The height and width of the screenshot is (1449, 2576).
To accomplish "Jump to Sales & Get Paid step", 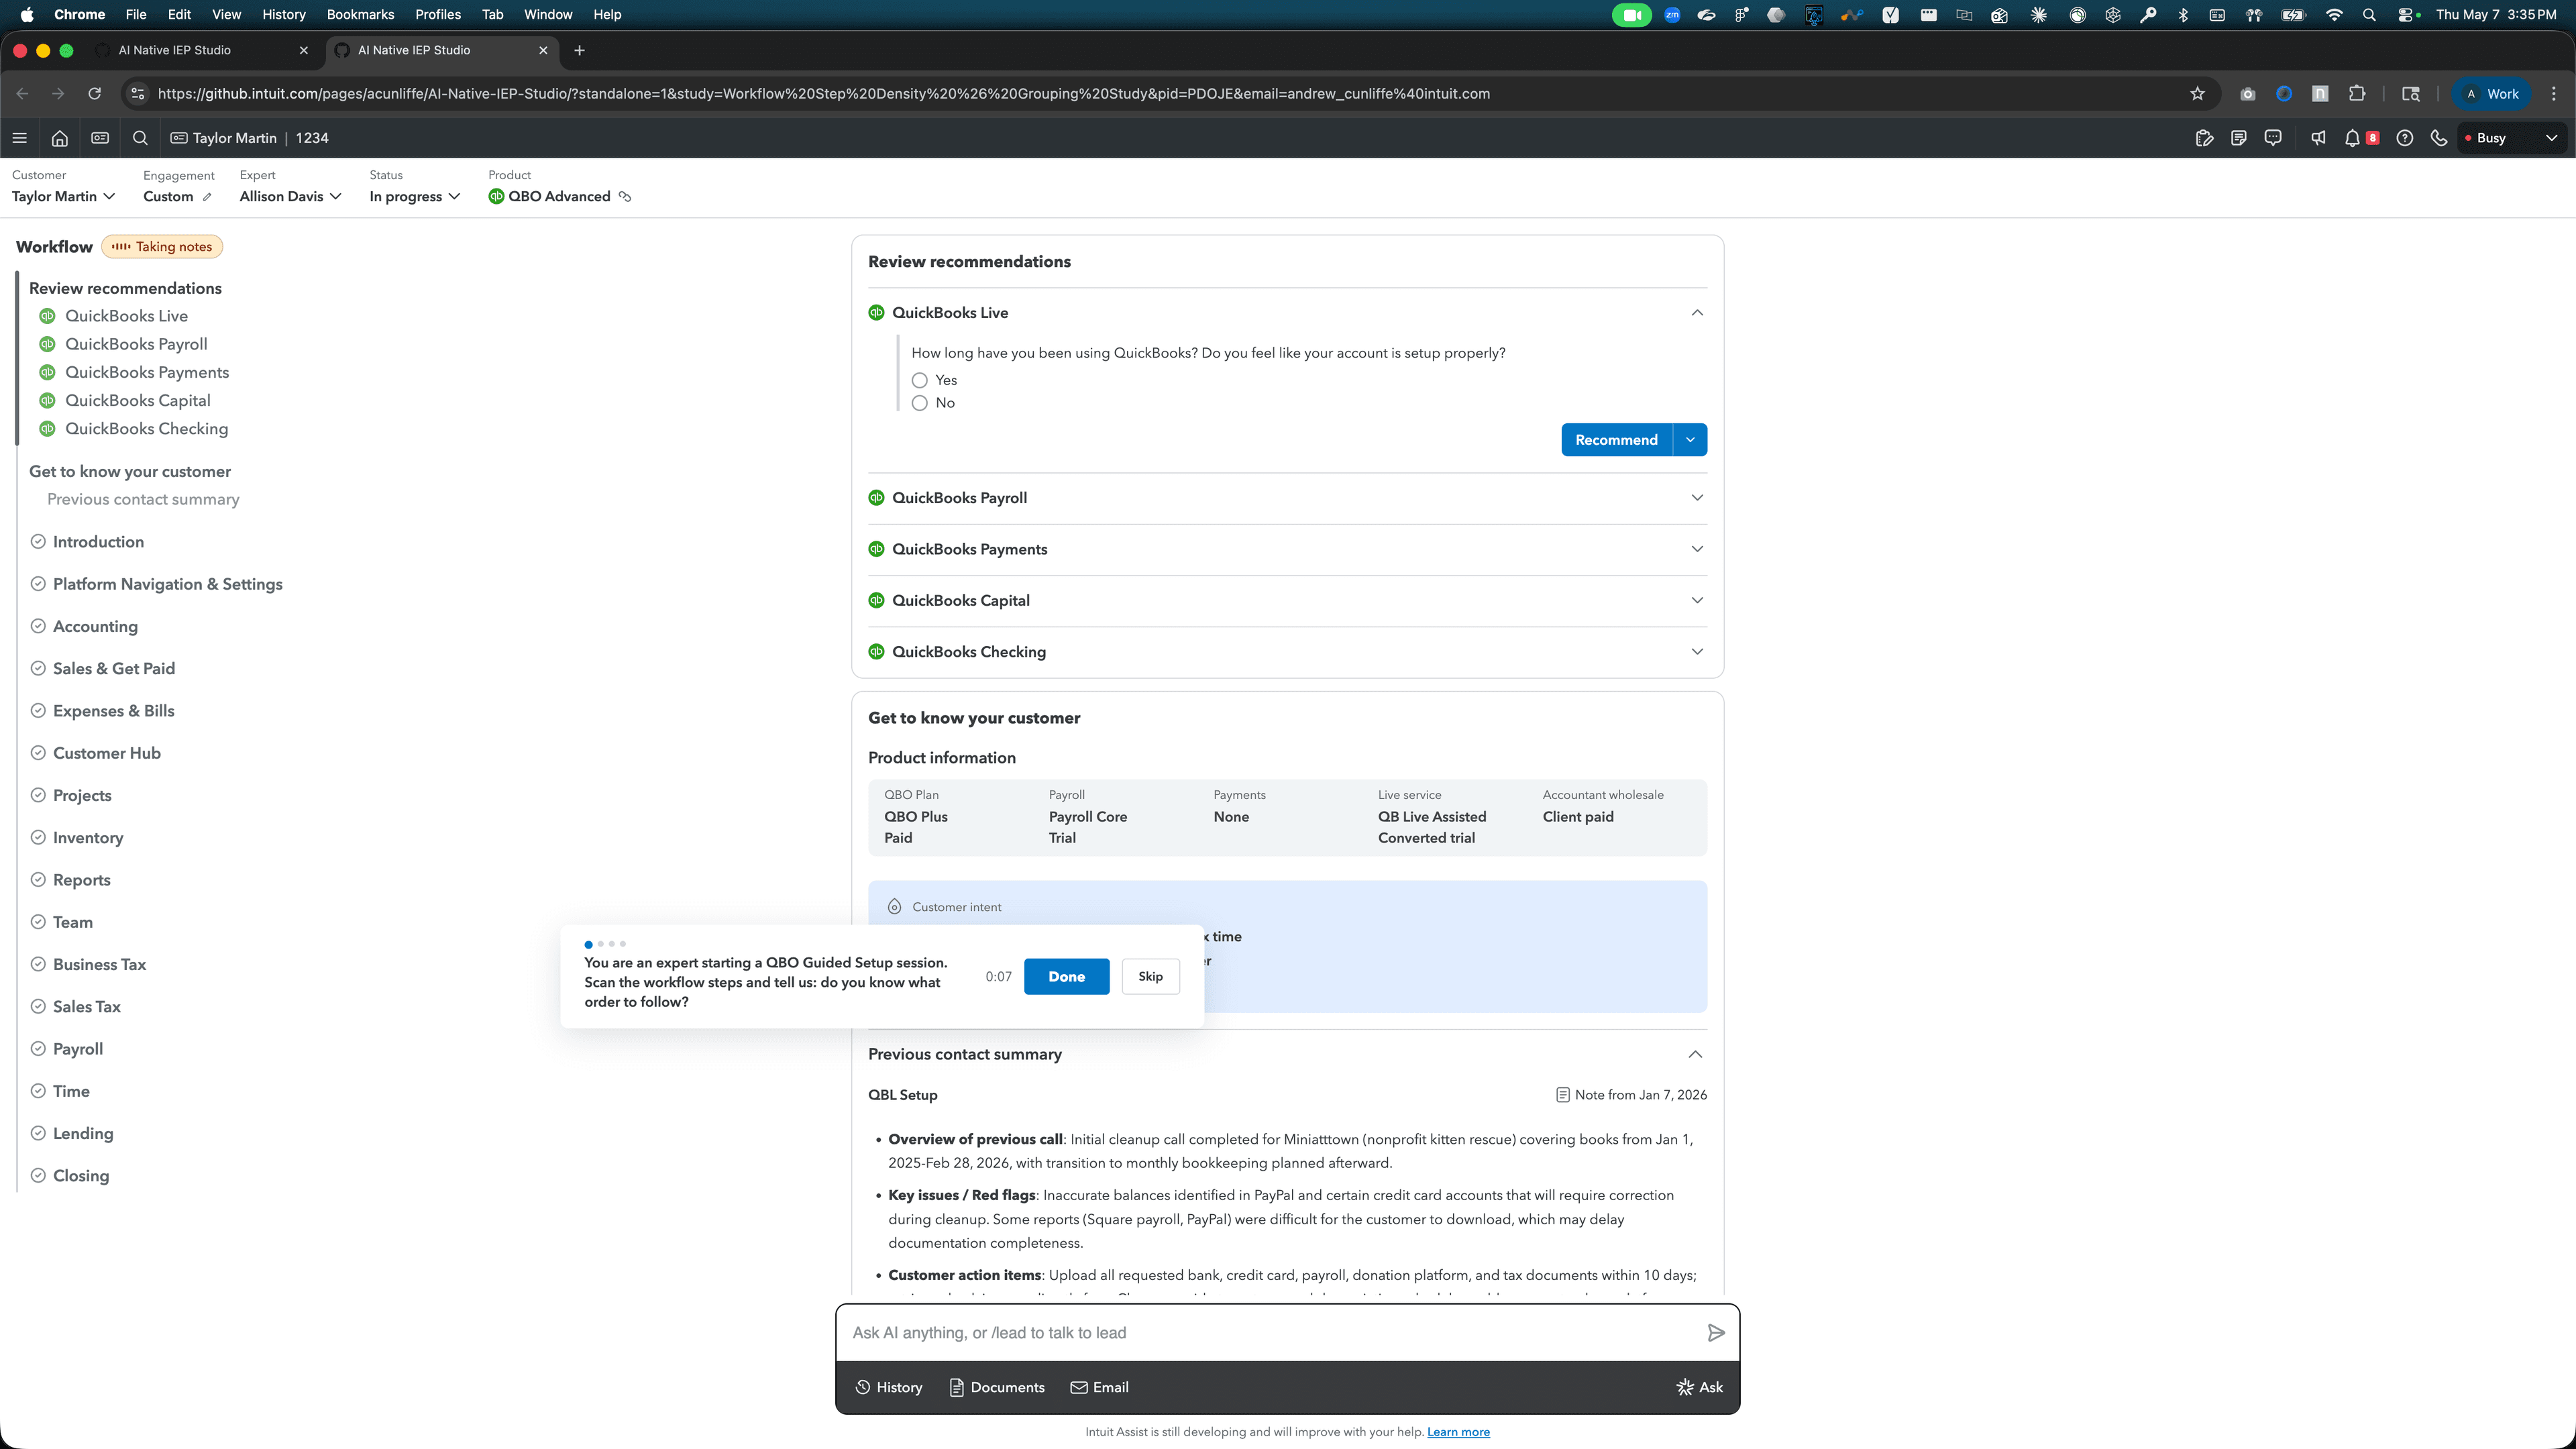I will click(114, 669).
